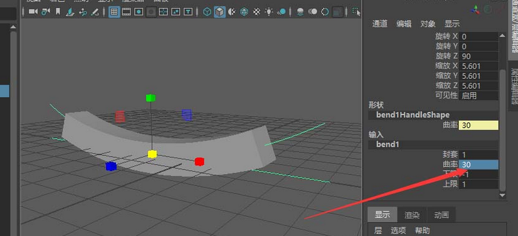518x236 pixels.
Task: Open the 通道 menu in channel box
Action: click(379, 24)
